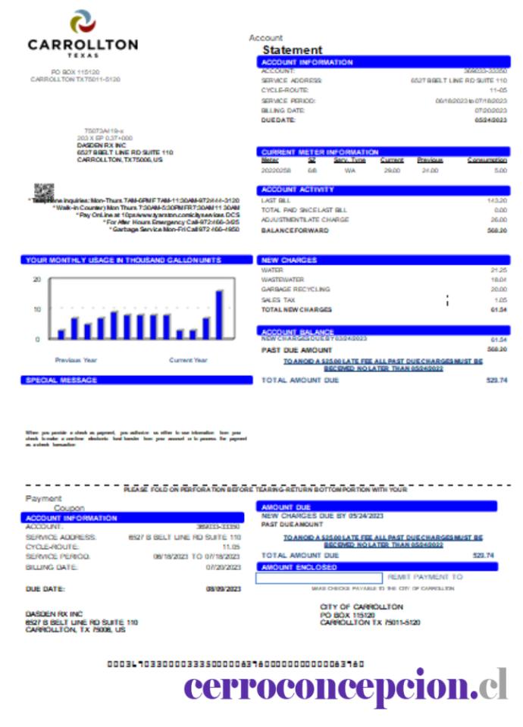Click the New Charges header bar
The height and width of the screenshot is (727, 523).
pos(384,260)
